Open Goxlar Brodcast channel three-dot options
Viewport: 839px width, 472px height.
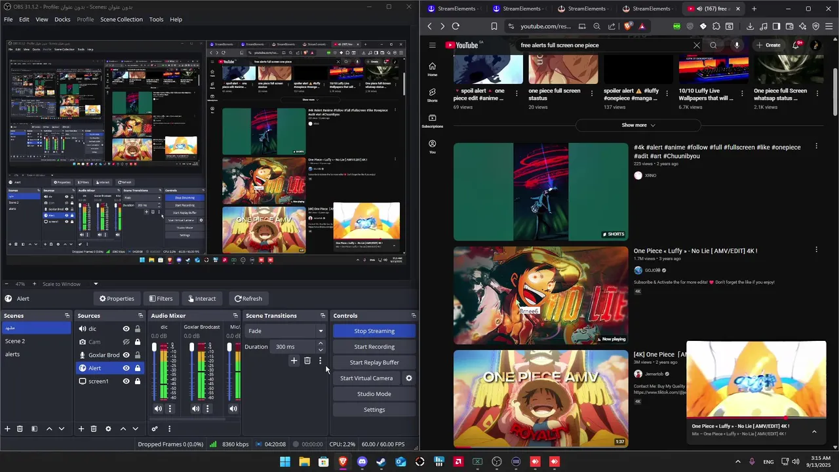pyautogui.click(x=207, y=408)
